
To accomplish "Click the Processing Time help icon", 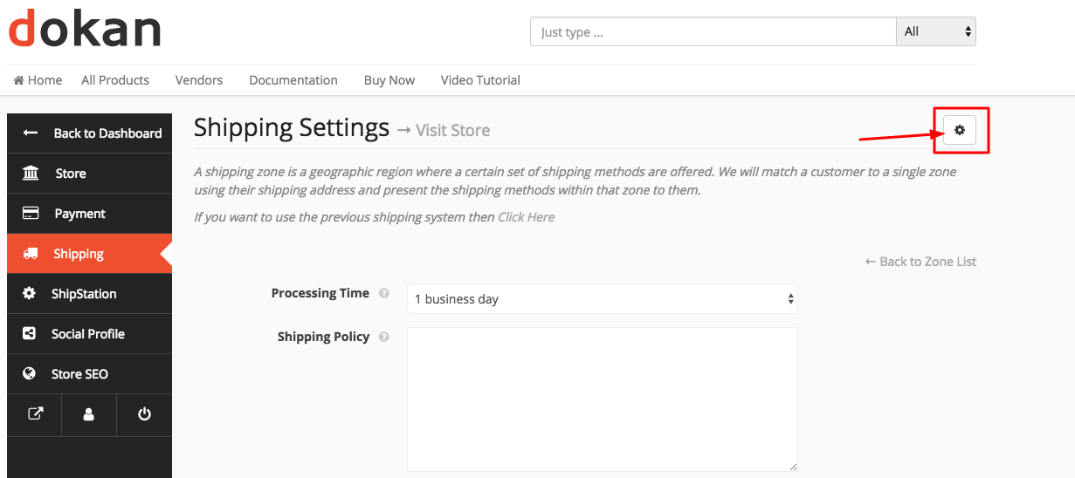I will (x=383, y=294).
